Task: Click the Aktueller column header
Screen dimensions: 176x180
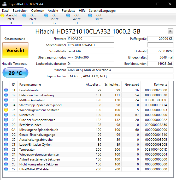Action: point(93,85)
